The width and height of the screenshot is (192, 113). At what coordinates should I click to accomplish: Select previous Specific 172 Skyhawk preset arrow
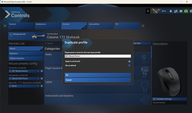click(x=10, y=86)
